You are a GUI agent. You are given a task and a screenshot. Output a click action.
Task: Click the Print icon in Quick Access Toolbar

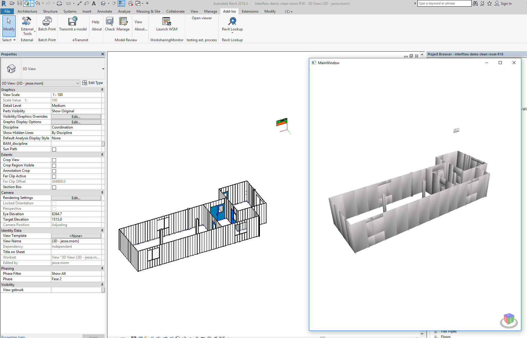tap(59, 3)
